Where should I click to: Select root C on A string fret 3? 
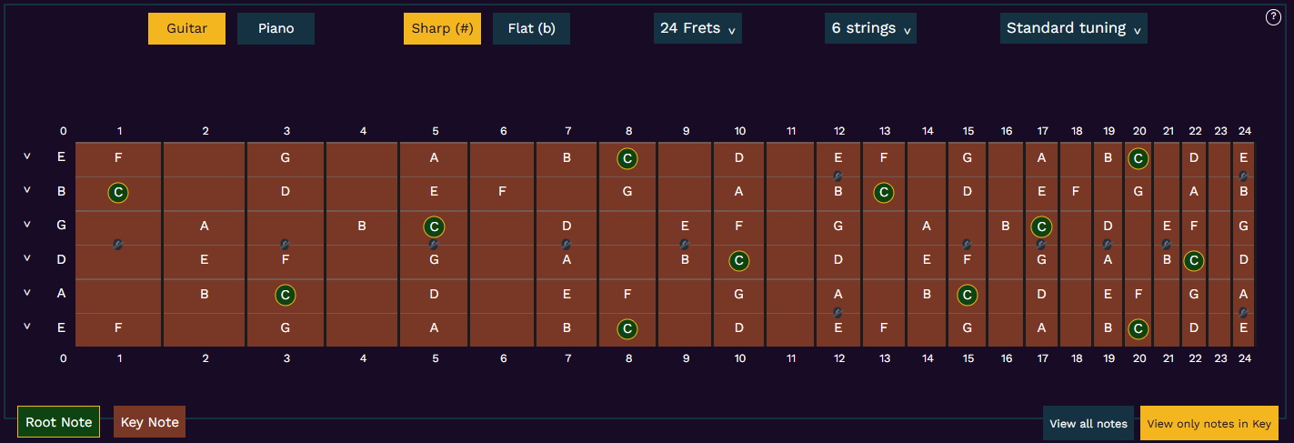286,295
